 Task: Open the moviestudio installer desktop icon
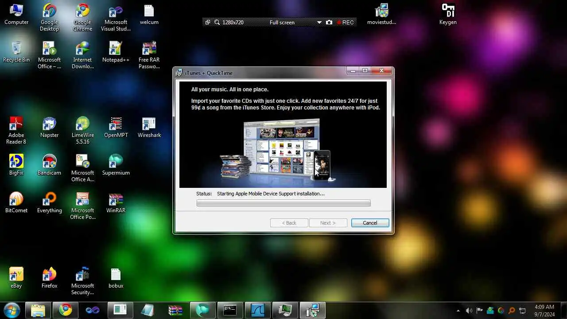click(x=381, y=15)
